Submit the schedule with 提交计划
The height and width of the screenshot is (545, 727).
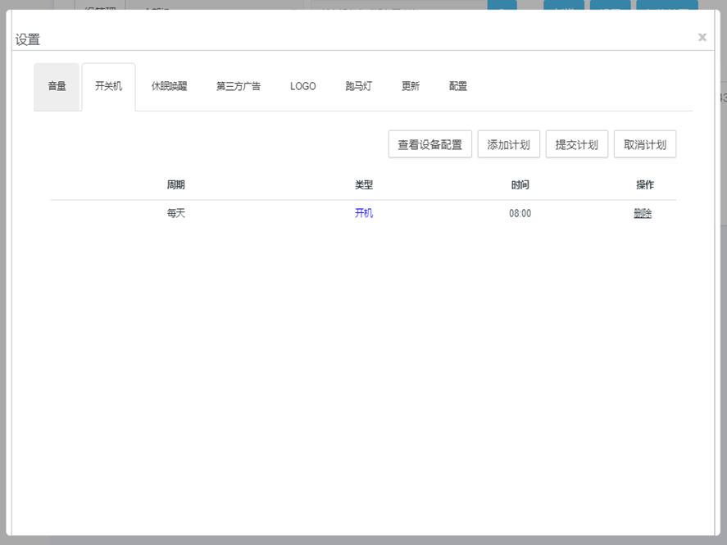pos(577,145)
